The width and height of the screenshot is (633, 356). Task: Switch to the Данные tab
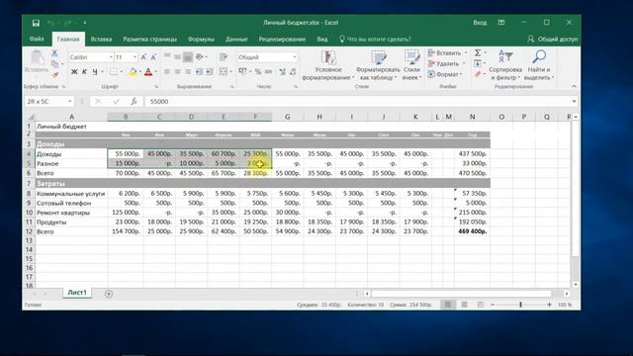pyautogui.click(x=236, y=40)
